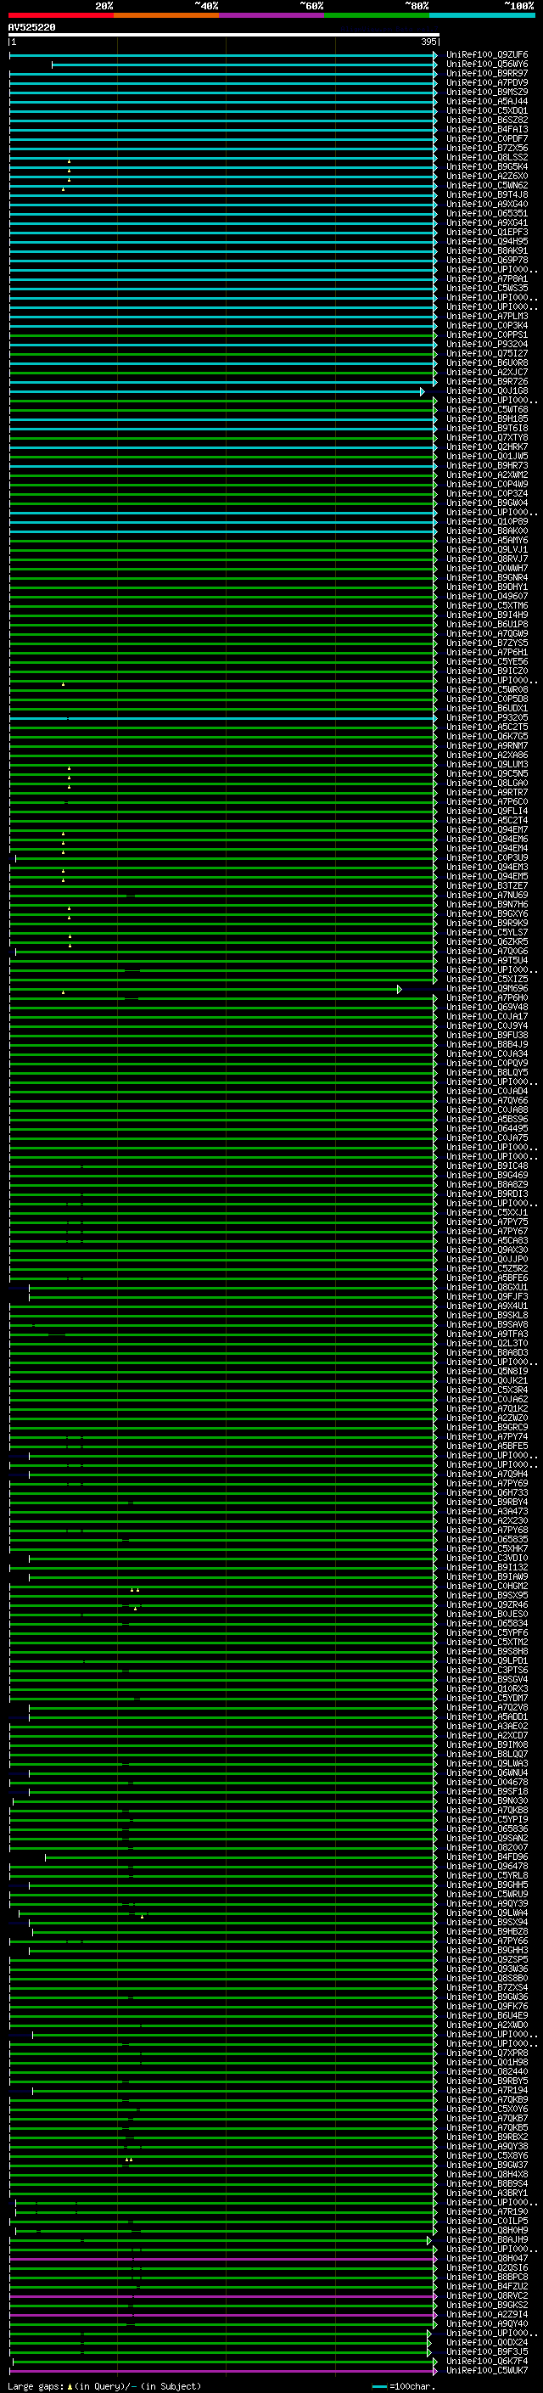
Task: Select hit UniRef100_B9RR97
Action: (x=486, y=73)
